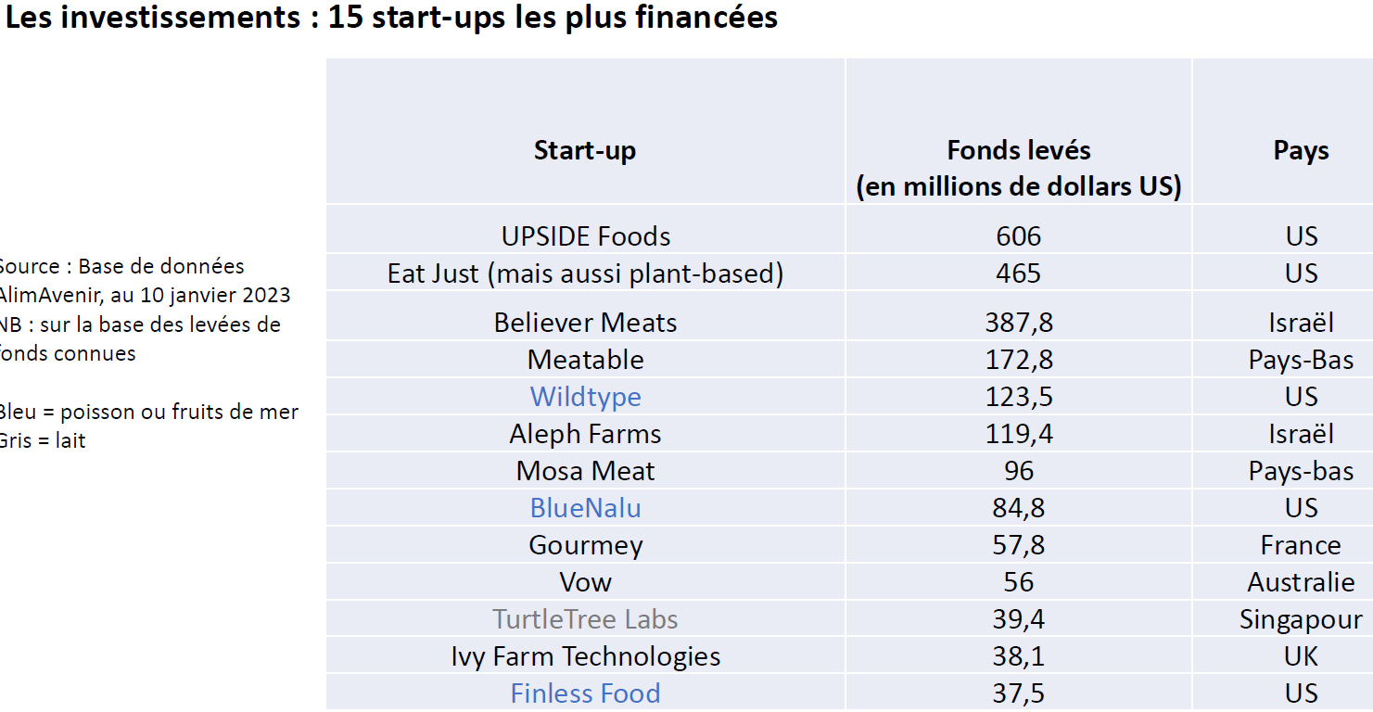Select the grey TurtleTree Labs entry

click(585, 619)
